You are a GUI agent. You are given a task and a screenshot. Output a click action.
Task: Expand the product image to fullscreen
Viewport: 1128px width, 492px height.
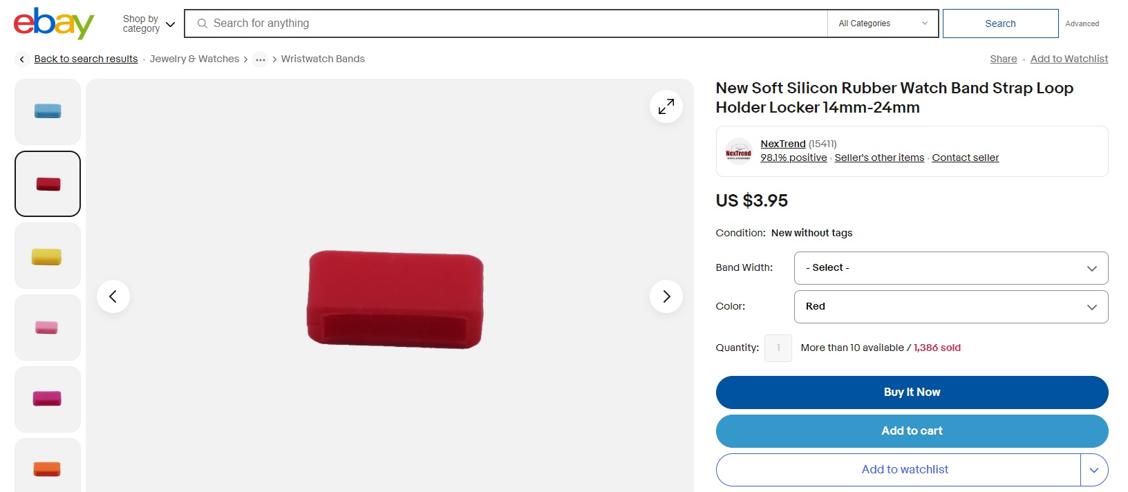pos(666,106)
